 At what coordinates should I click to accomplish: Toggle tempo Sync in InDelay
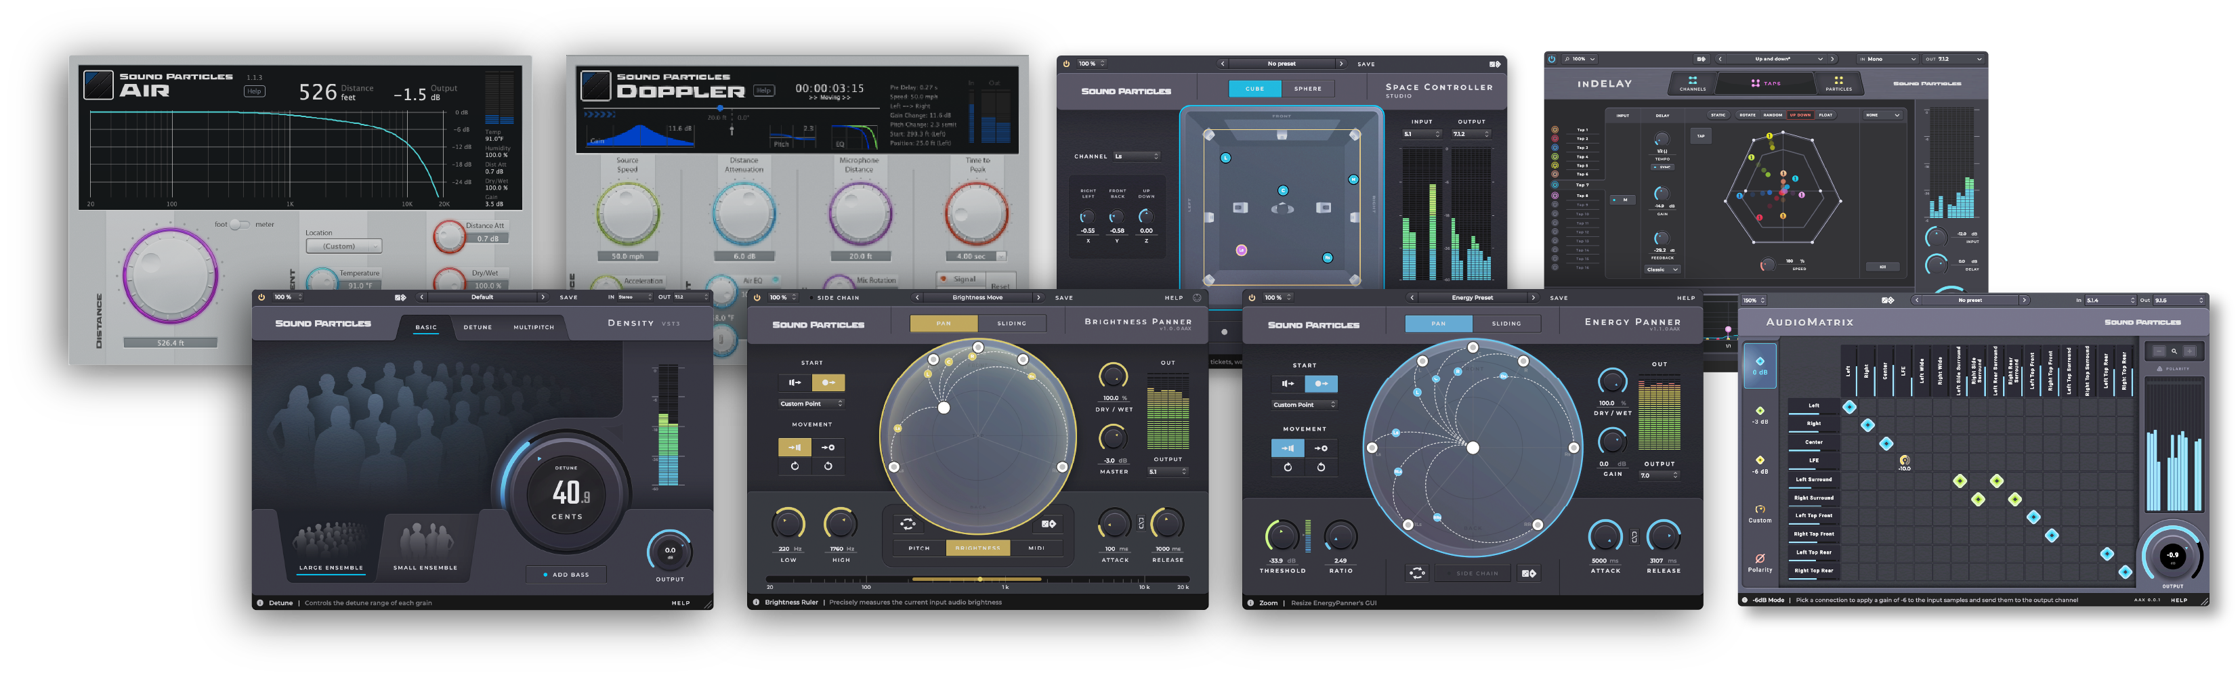click(1662, 167)
